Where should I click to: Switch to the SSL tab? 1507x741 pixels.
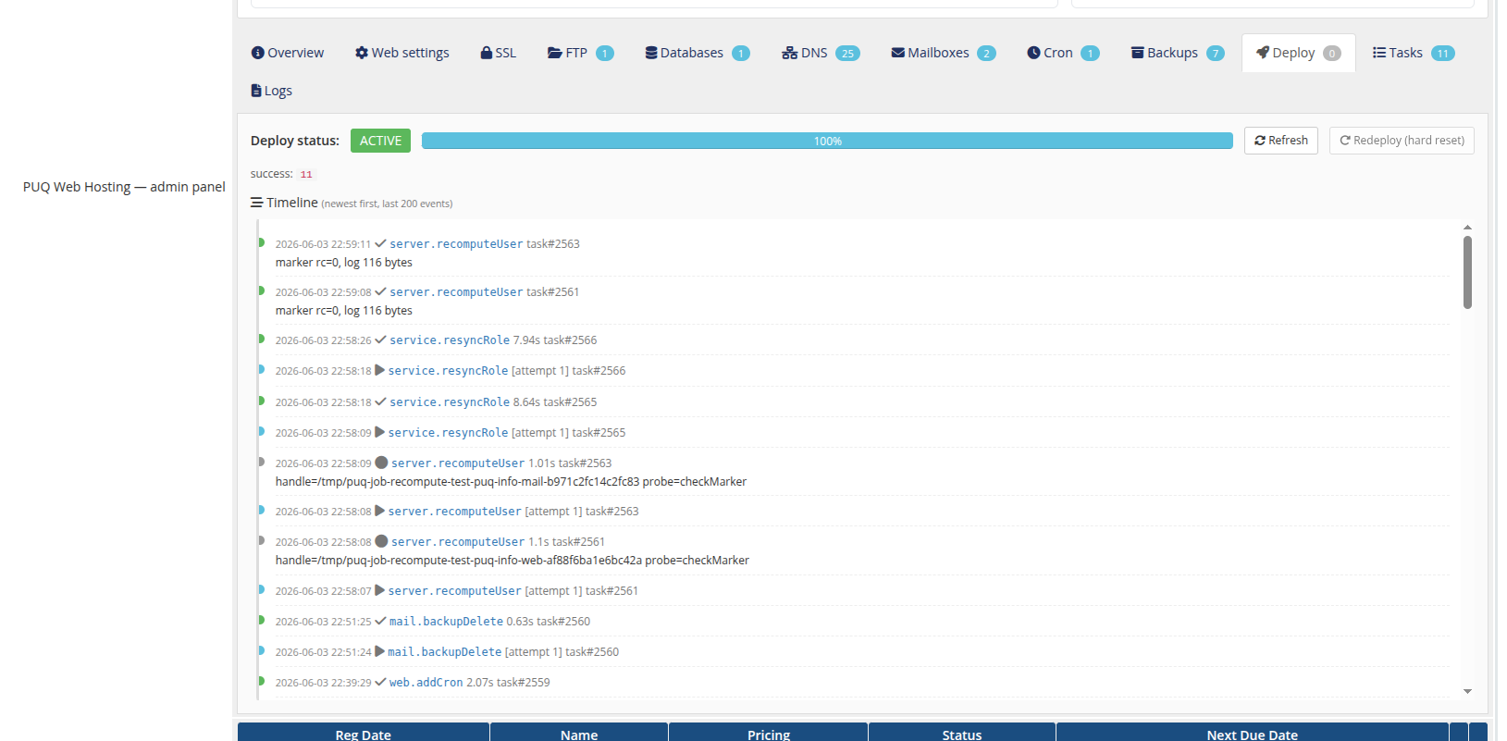pos(499,53)
